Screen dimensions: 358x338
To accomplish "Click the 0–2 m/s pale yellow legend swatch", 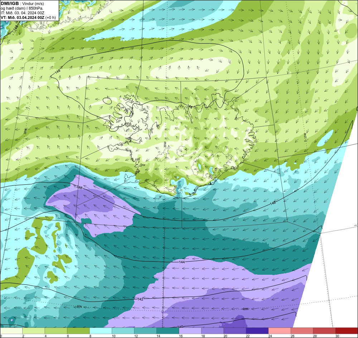I will (11, 331).
